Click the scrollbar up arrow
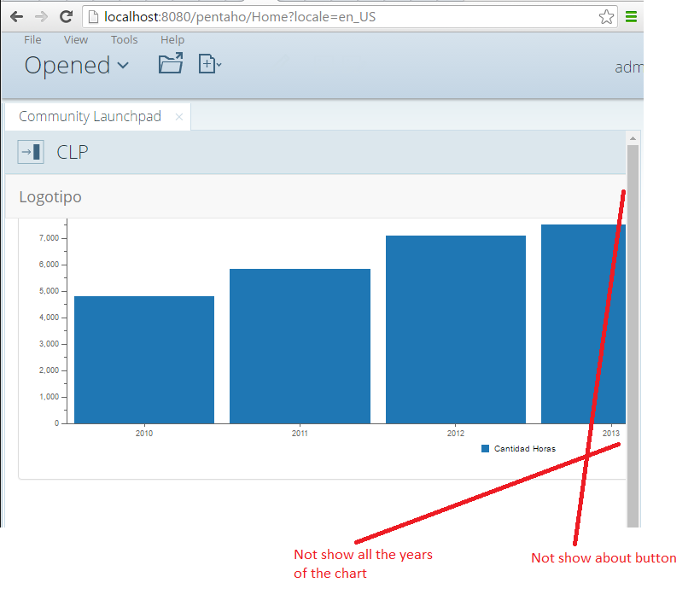Viewport: 694px width, 612px height. (633, 138)
